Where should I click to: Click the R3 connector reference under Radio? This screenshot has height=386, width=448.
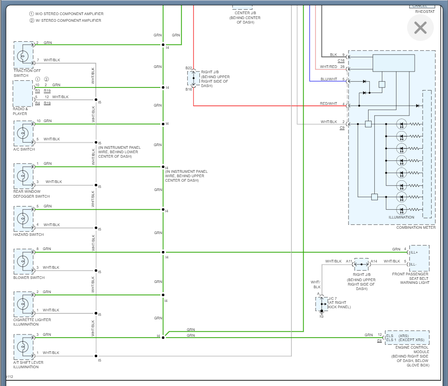[x=38, y=91]
